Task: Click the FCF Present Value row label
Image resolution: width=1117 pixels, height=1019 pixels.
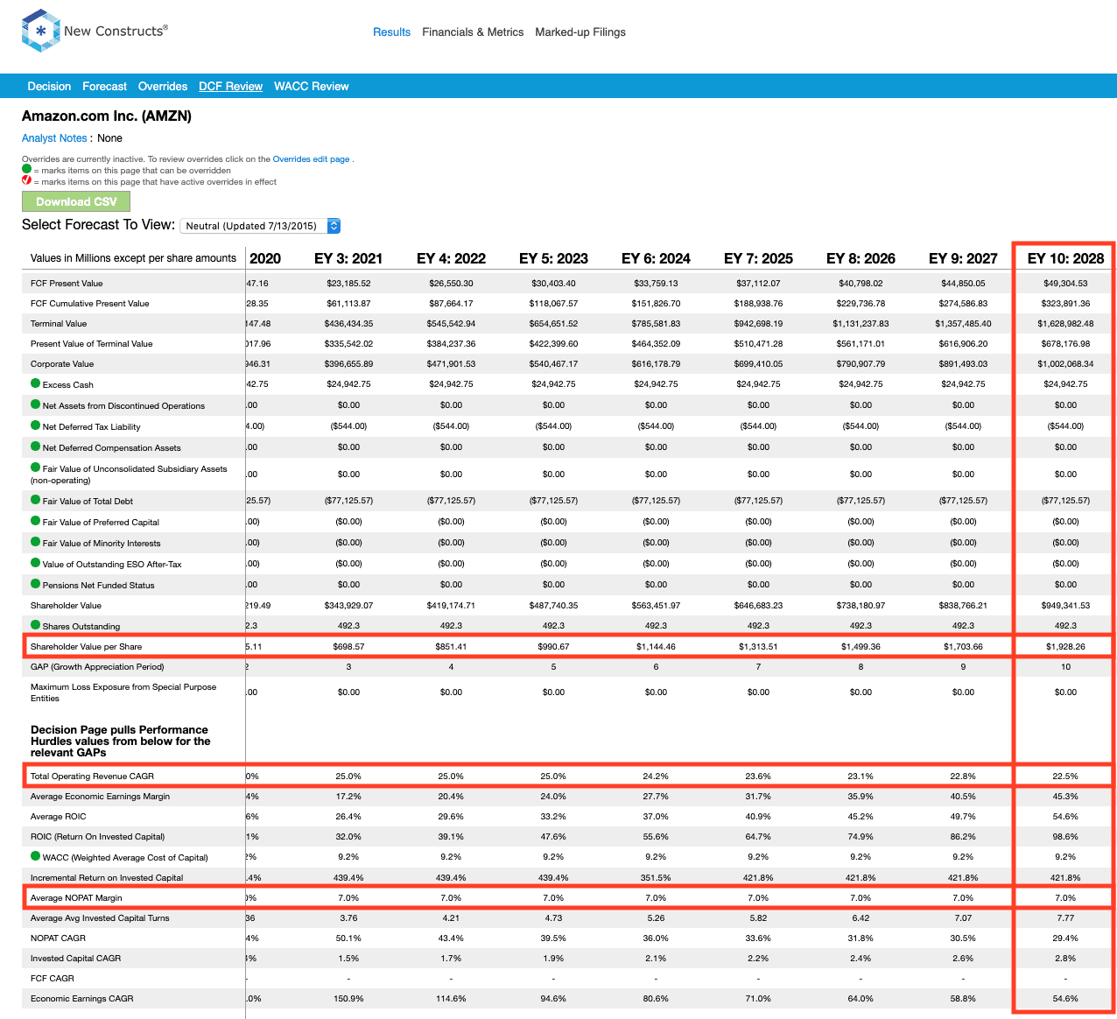Action: (67, 284)
